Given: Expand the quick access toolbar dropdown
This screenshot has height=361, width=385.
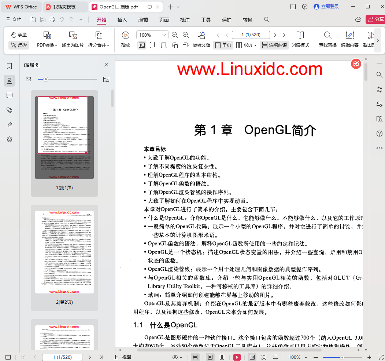Looking at the screenshot, I should [x=81, y=19].
